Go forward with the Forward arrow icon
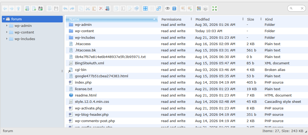The image size is (308, 135). (x=12, y=8)
